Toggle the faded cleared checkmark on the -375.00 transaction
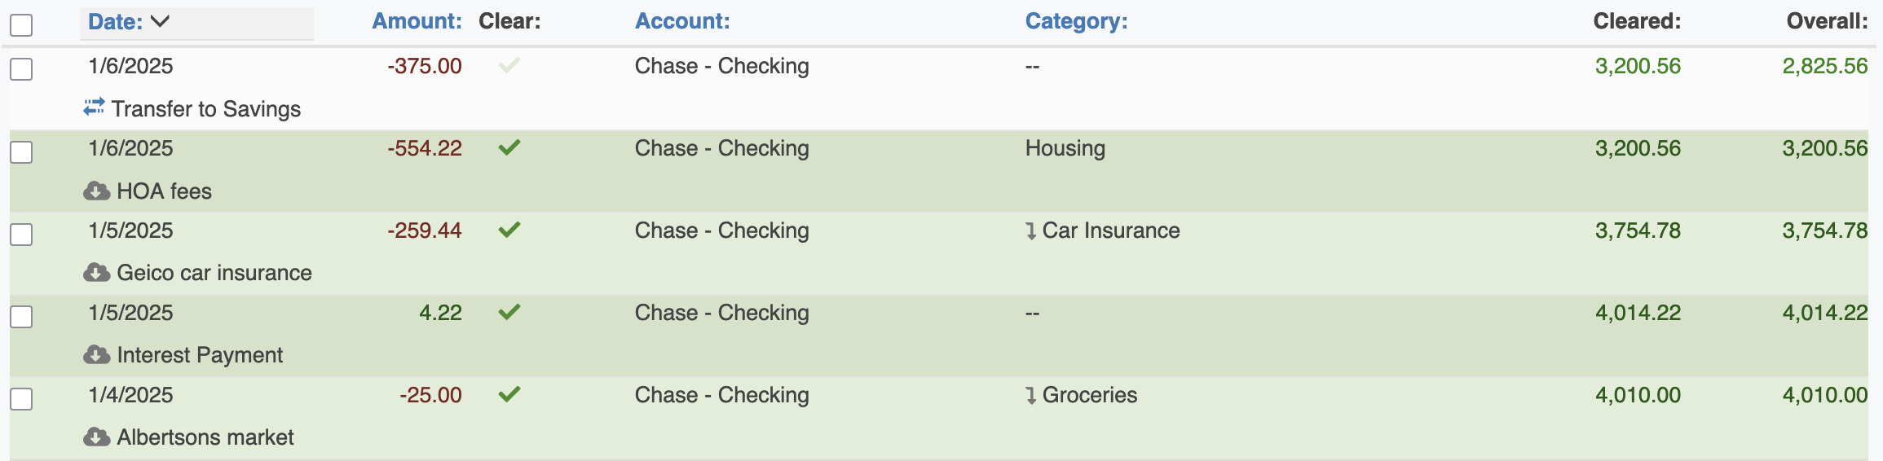This screenshot has height=461, width=1883. pyautogui.click(x=509, y=65)
